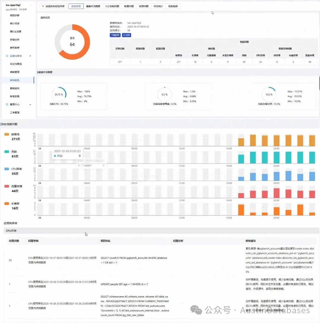Click the current CPU 30.75 % gauge
Screen dimensions: 320x323
[x=59, y=94]
